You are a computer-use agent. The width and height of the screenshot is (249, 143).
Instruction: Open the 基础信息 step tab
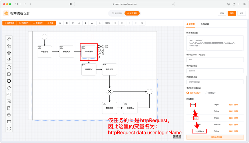tap(117, 13)
